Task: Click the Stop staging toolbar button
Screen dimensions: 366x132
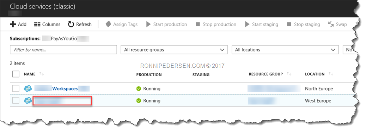Action: coord(304,25)
